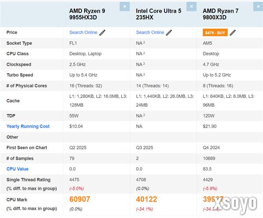Click the 120W TDP value
263x218 pixels.
pyautogui.click(x=209, y=116)
